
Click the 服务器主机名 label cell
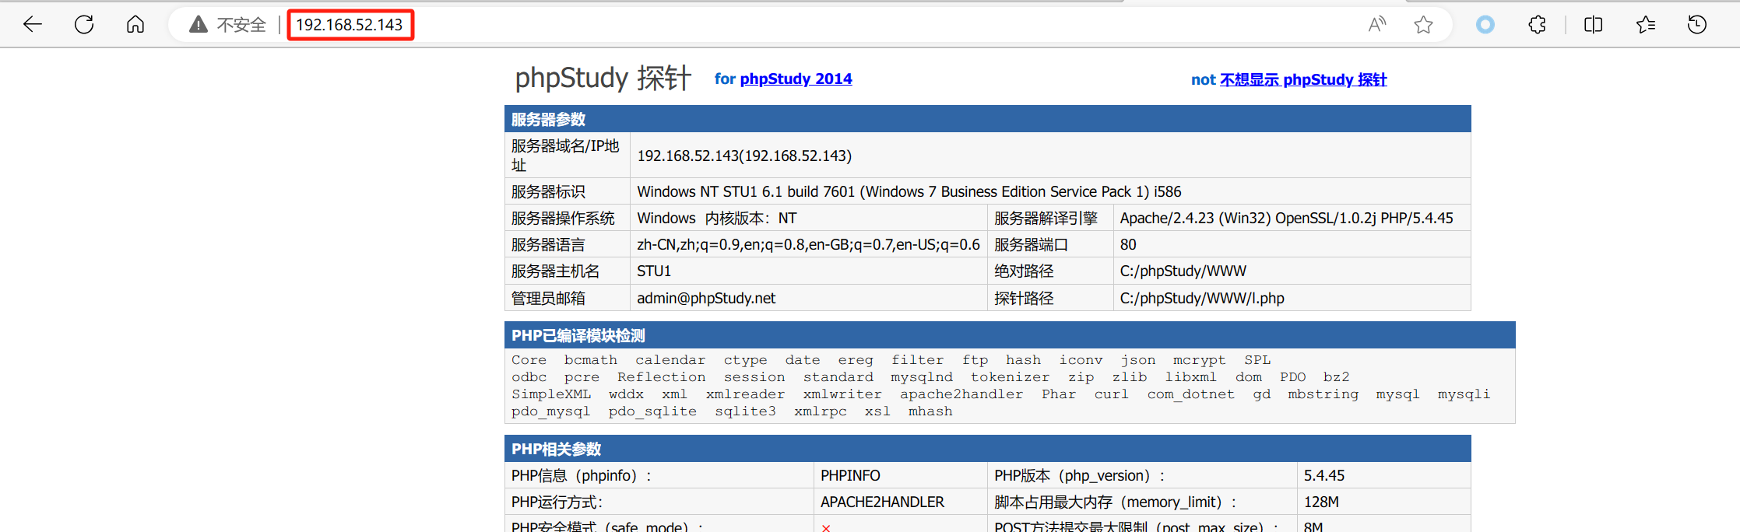568,271
